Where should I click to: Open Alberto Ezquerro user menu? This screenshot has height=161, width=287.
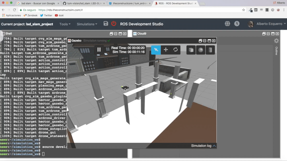[x=271, y=24]
